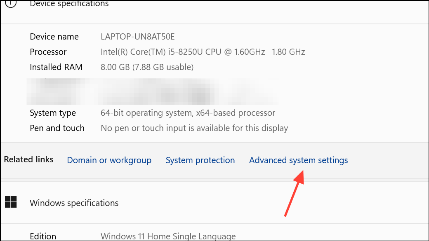This screenshot has height=241, width=429.
Task: Click the Device name label
Action: (x=54, y=37)
